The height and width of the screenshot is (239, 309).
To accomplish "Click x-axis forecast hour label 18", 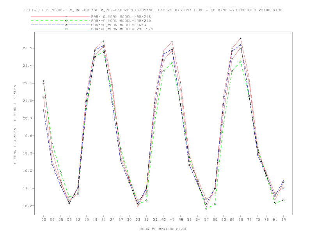I will [95, 219].
